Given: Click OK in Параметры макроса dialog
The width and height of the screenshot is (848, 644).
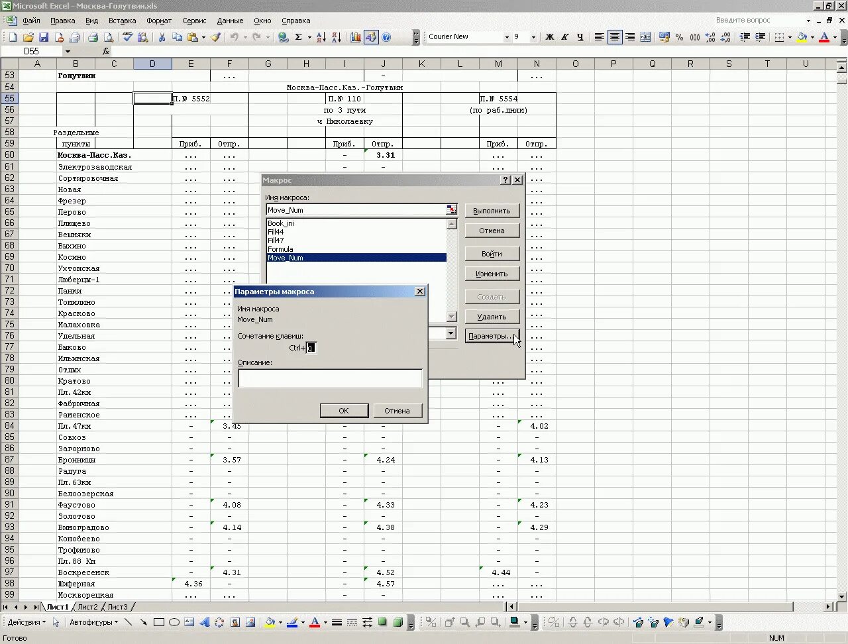Looking at the screenshot, I should 344,411.
